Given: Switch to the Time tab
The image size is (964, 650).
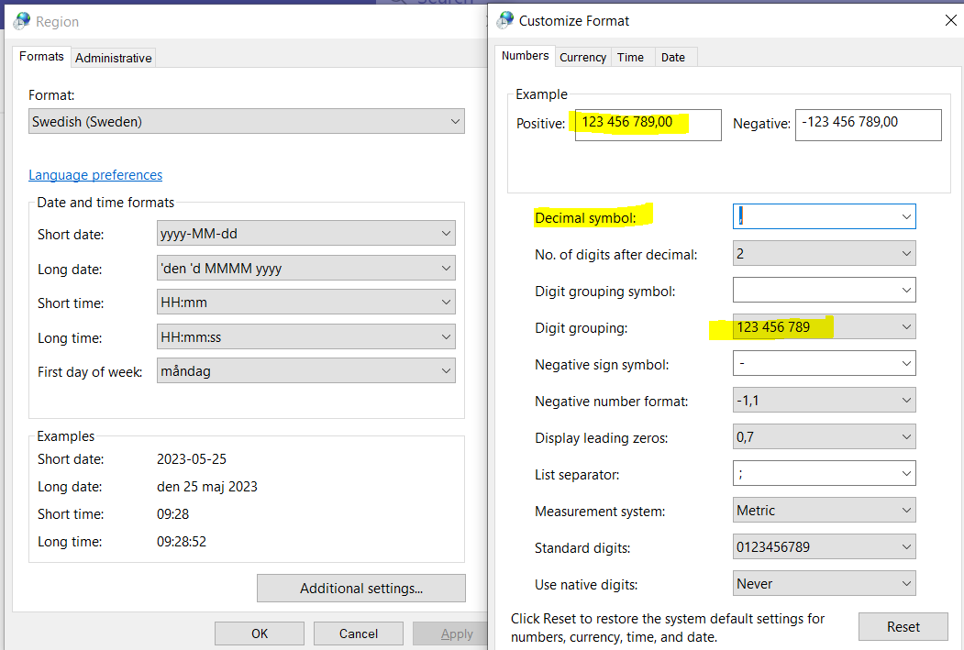Looking at the screenshot, I should [631, 56].
